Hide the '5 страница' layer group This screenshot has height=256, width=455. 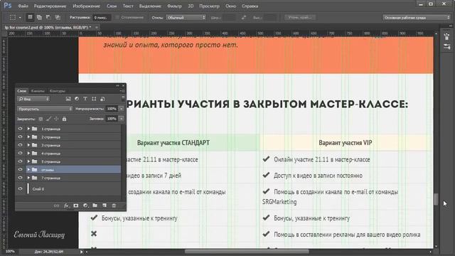coord(20,161)
